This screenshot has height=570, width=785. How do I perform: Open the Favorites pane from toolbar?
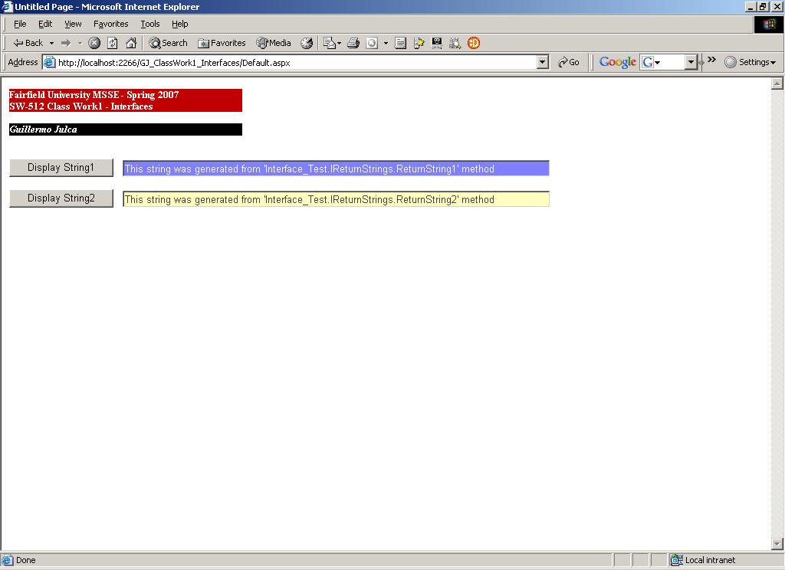222,43
